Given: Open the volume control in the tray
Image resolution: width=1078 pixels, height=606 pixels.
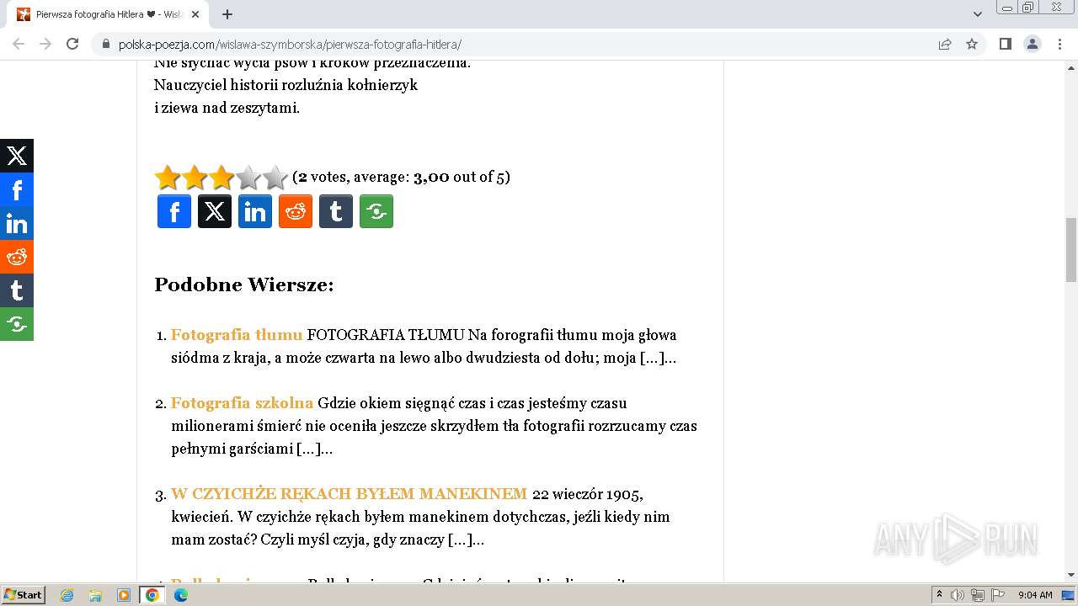Looking at the screenshot, I should click(958, 595).
